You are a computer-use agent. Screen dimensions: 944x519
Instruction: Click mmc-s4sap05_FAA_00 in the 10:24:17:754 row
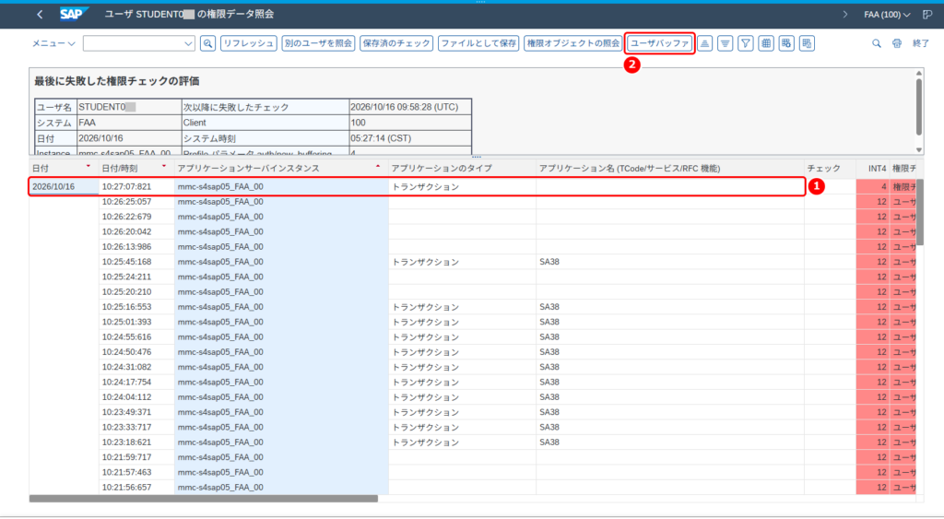pyautogui.click(x=220, y=383)
